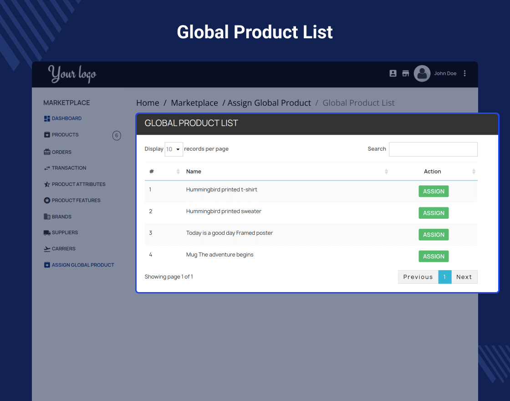The height and width of the screenshot is (401, 510).
Task: Click 'Hummingbird printed t-shirt' name cell
Action: [221, 190]
